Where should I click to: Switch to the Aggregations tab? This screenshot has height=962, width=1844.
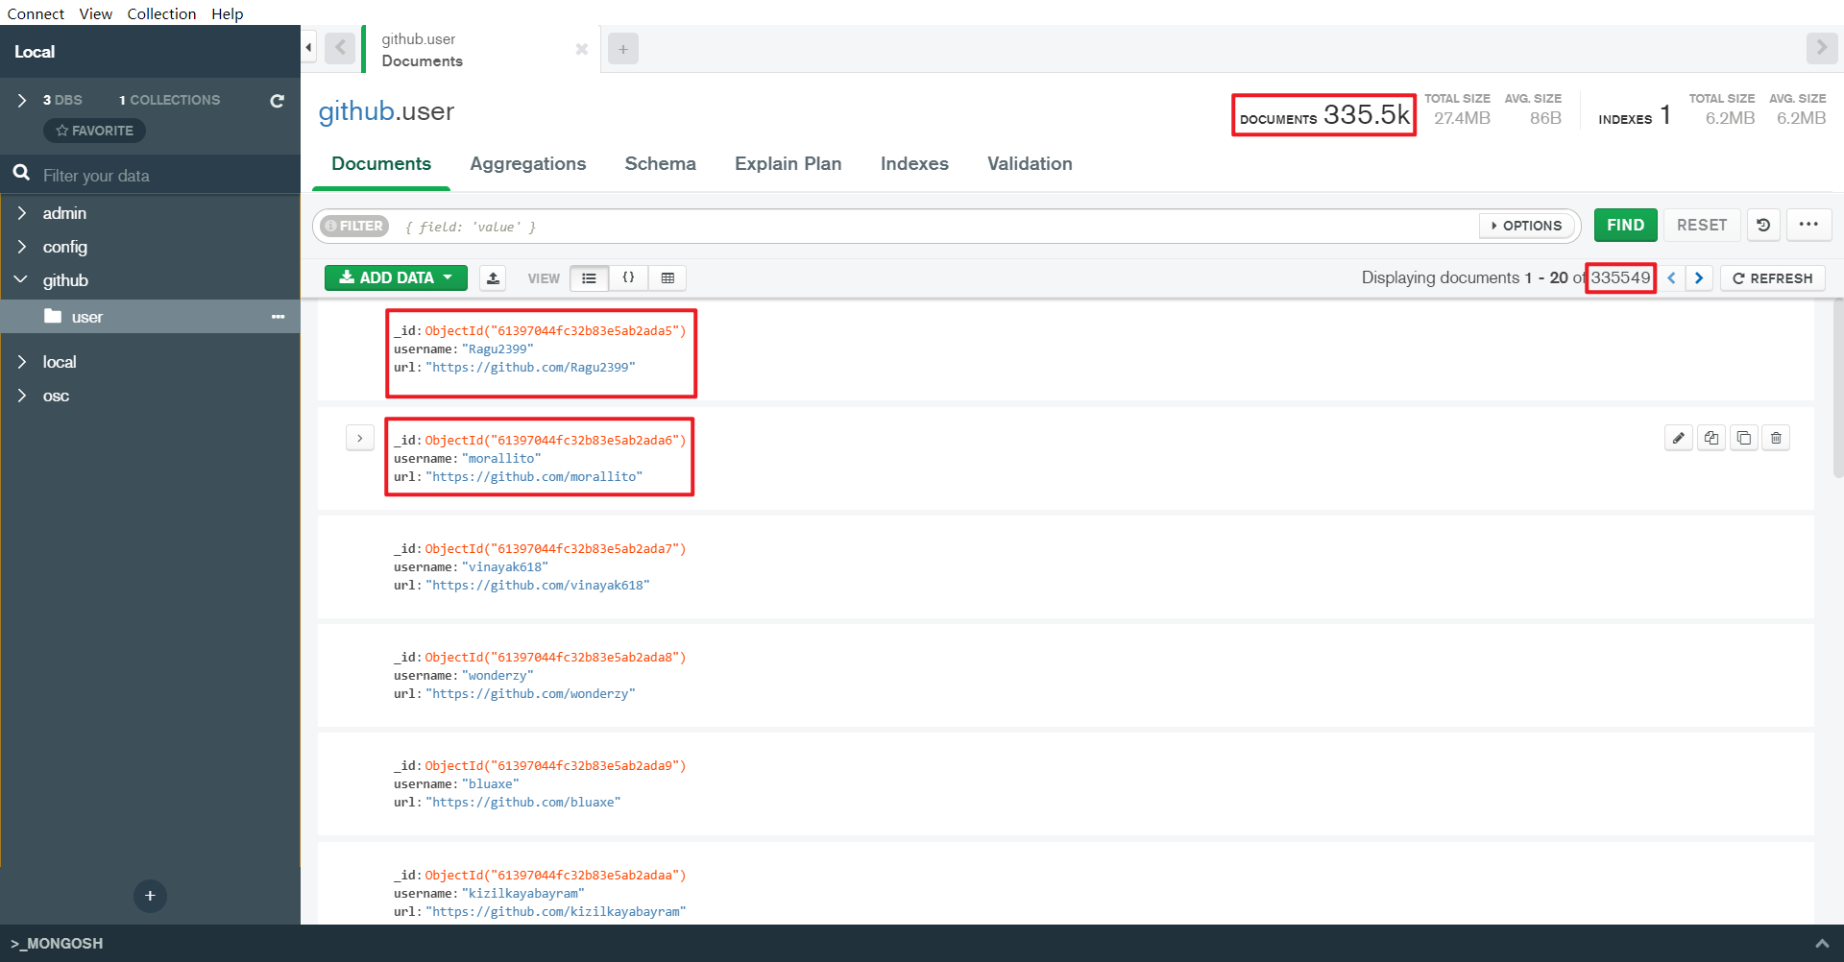pos(528,164)
